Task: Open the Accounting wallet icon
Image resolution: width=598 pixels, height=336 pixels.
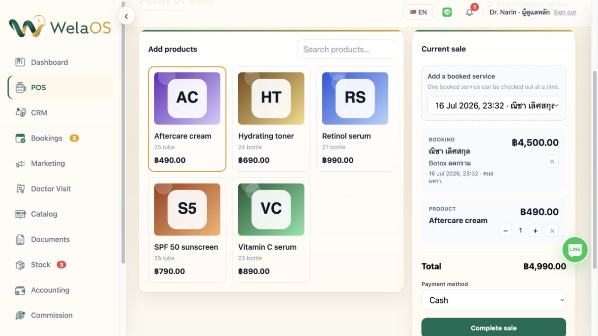Action: [x=20, y=290]
